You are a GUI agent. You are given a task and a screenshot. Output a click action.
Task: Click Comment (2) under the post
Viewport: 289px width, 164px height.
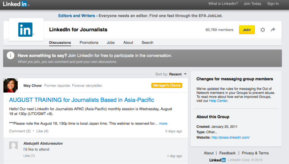pos(20,131)
